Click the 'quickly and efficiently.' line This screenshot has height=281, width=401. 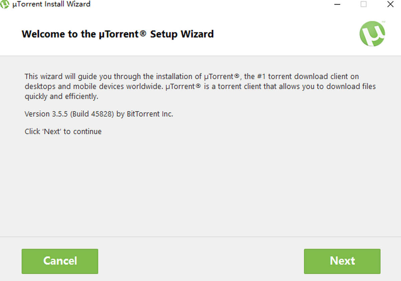click(61, 97)
